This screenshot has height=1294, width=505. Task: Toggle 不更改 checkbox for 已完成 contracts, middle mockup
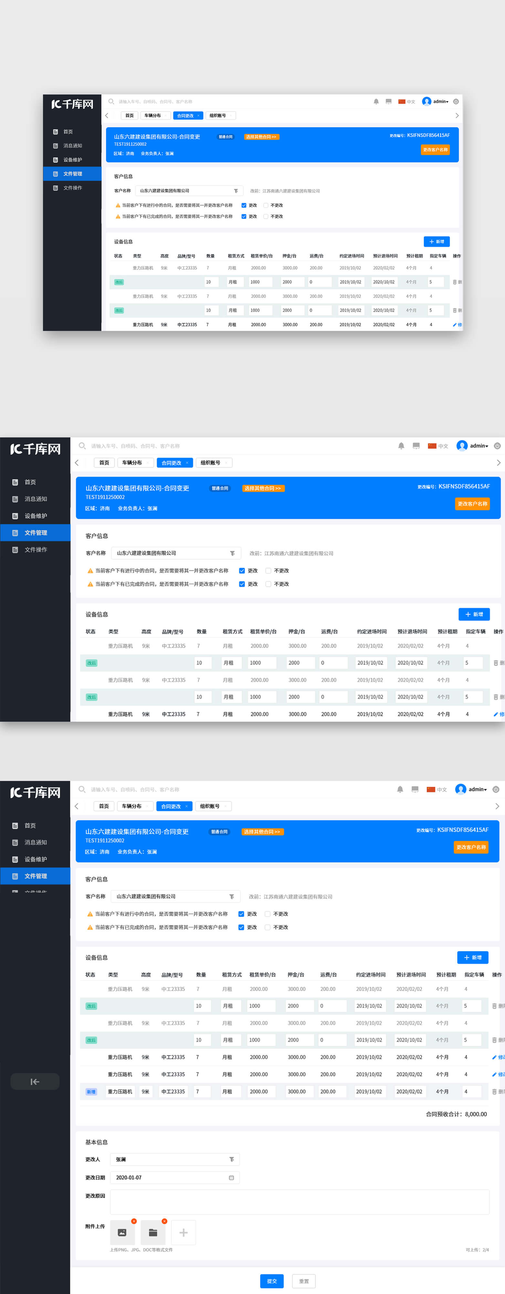(268, 584)
